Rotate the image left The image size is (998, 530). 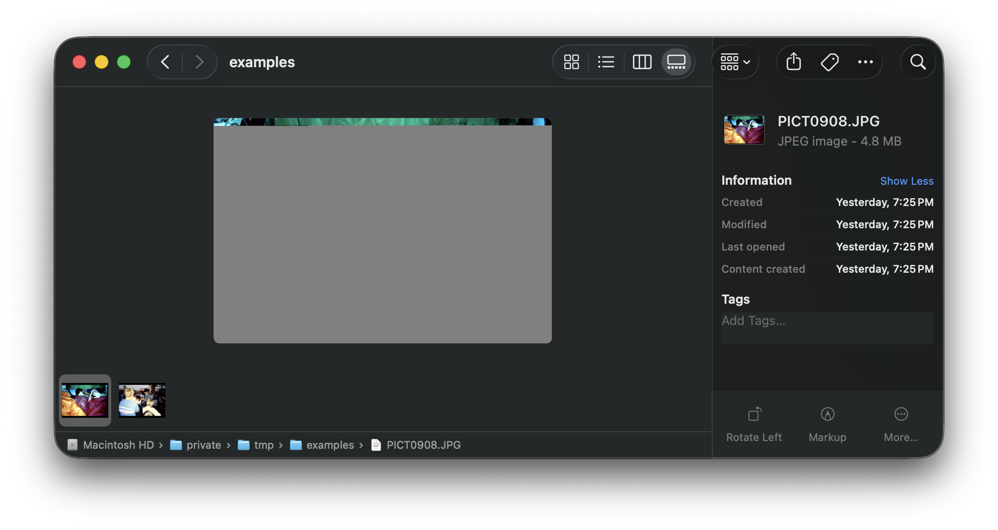(x=754, y=424)
